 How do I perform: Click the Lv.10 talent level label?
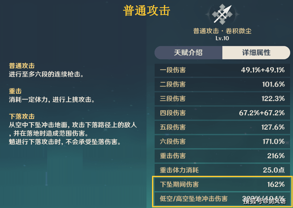point(222,38)
